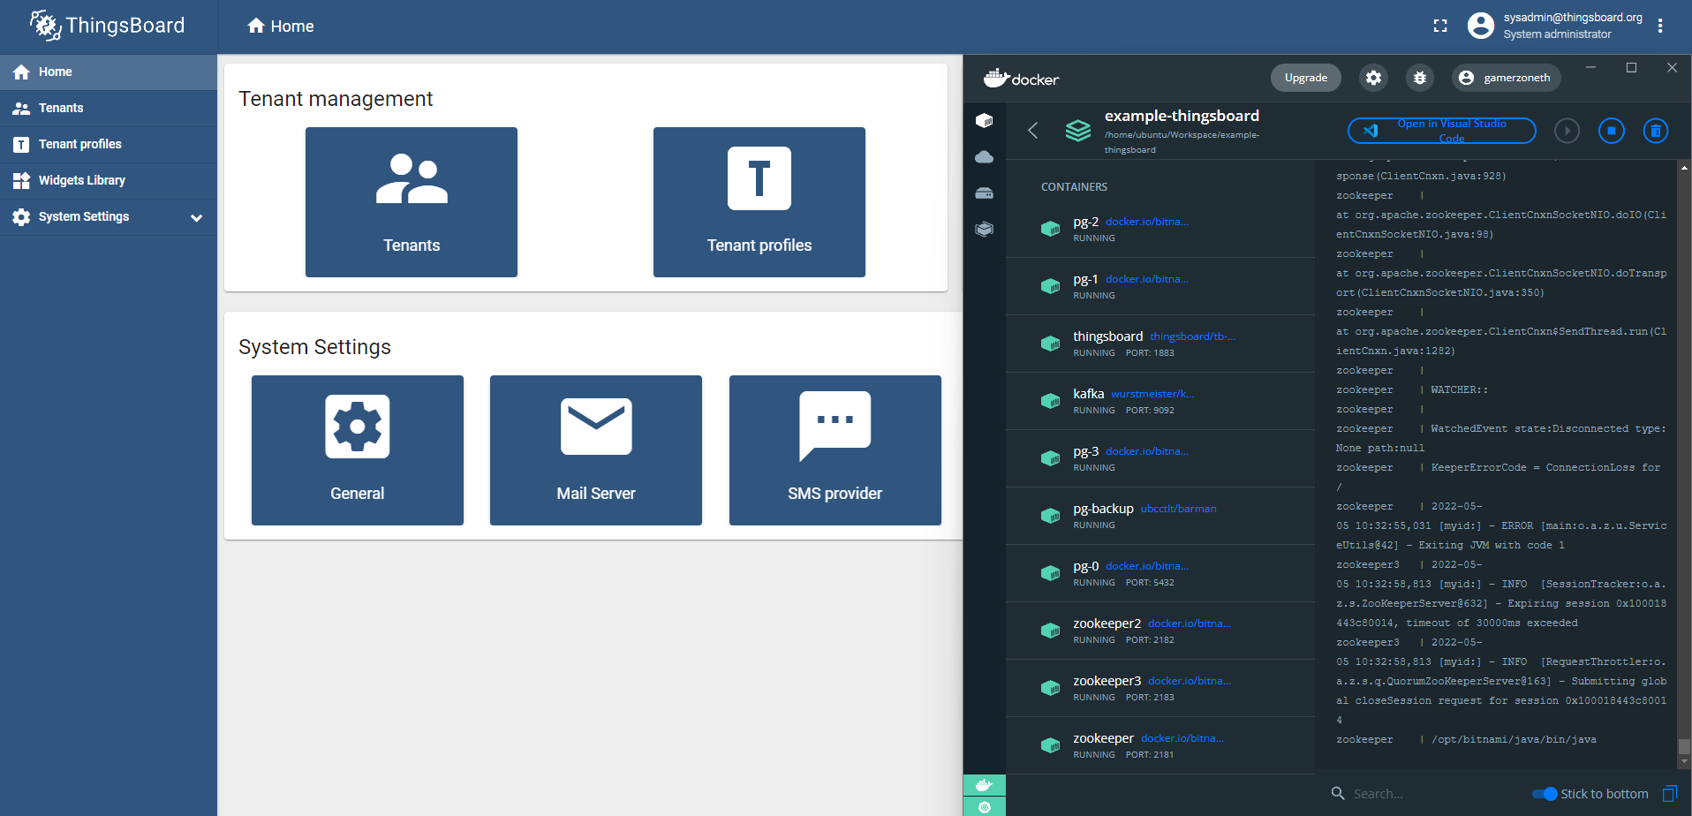1692x816 pixels.
Task: Click the pg-0 container cube icon
Action: pyautogui.click(x=1050, y=573)
